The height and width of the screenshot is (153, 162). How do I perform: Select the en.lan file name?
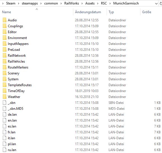(x=12, y=120)
